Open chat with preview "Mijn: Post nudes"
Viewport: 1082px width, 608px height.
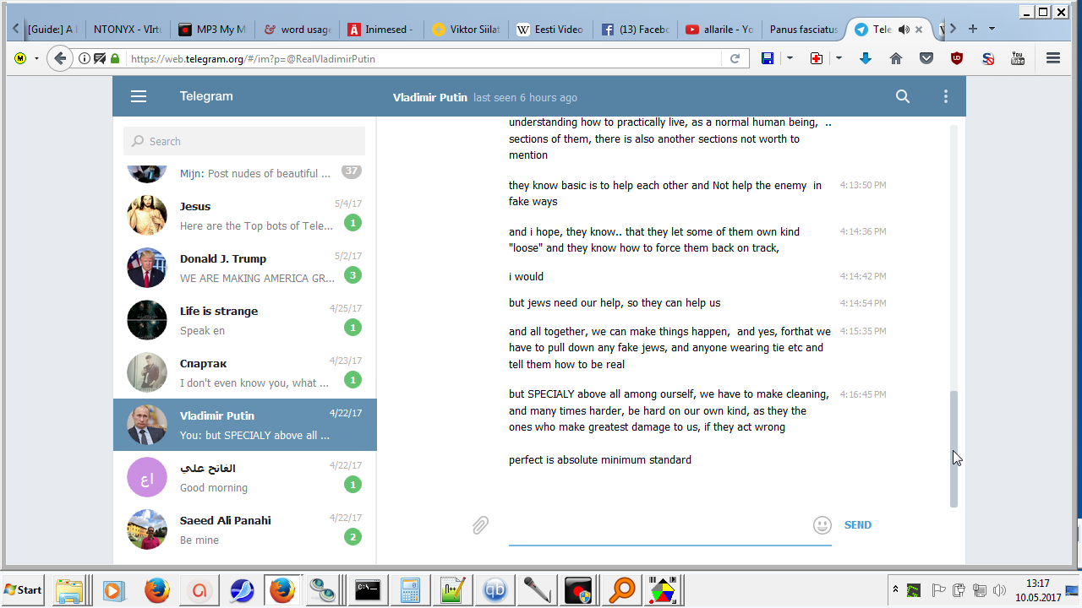[x=245, y=172]
